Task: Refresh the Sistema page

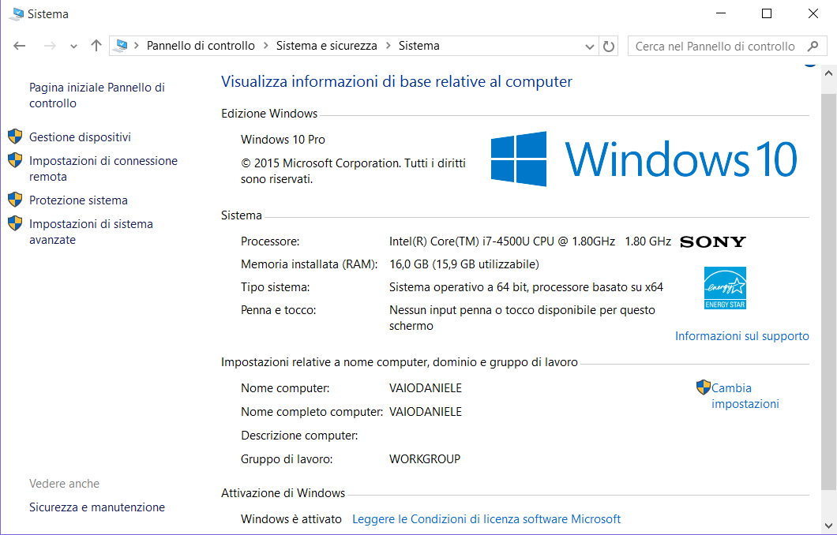Action: click(x=609, y=47)
